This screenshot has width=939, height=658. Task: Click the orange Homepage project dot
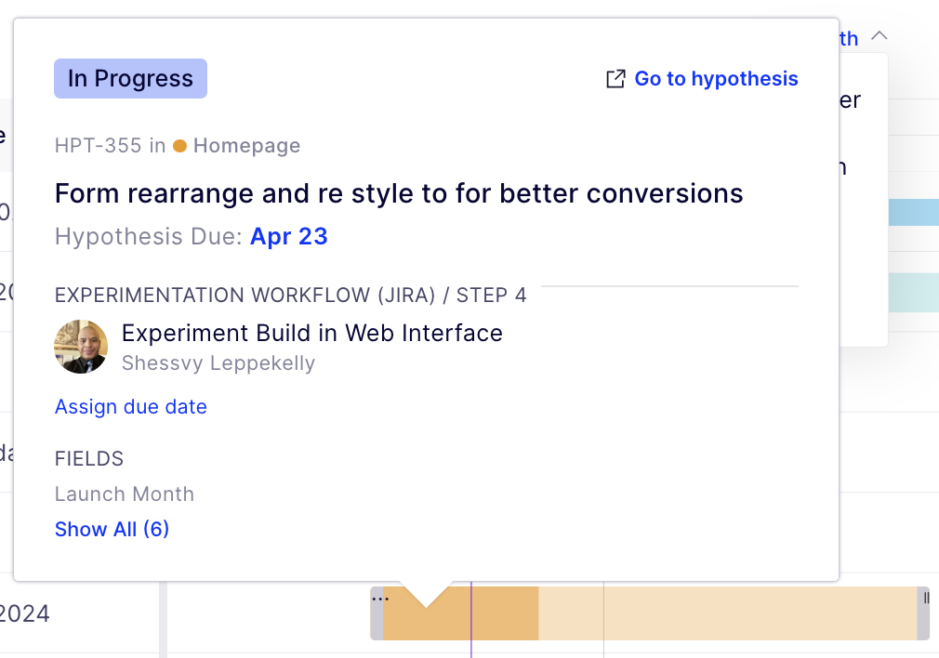click(x=179, y=146)
